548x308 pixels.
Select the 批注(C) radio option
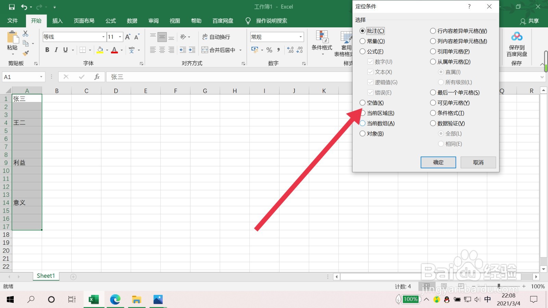[362, 31]
